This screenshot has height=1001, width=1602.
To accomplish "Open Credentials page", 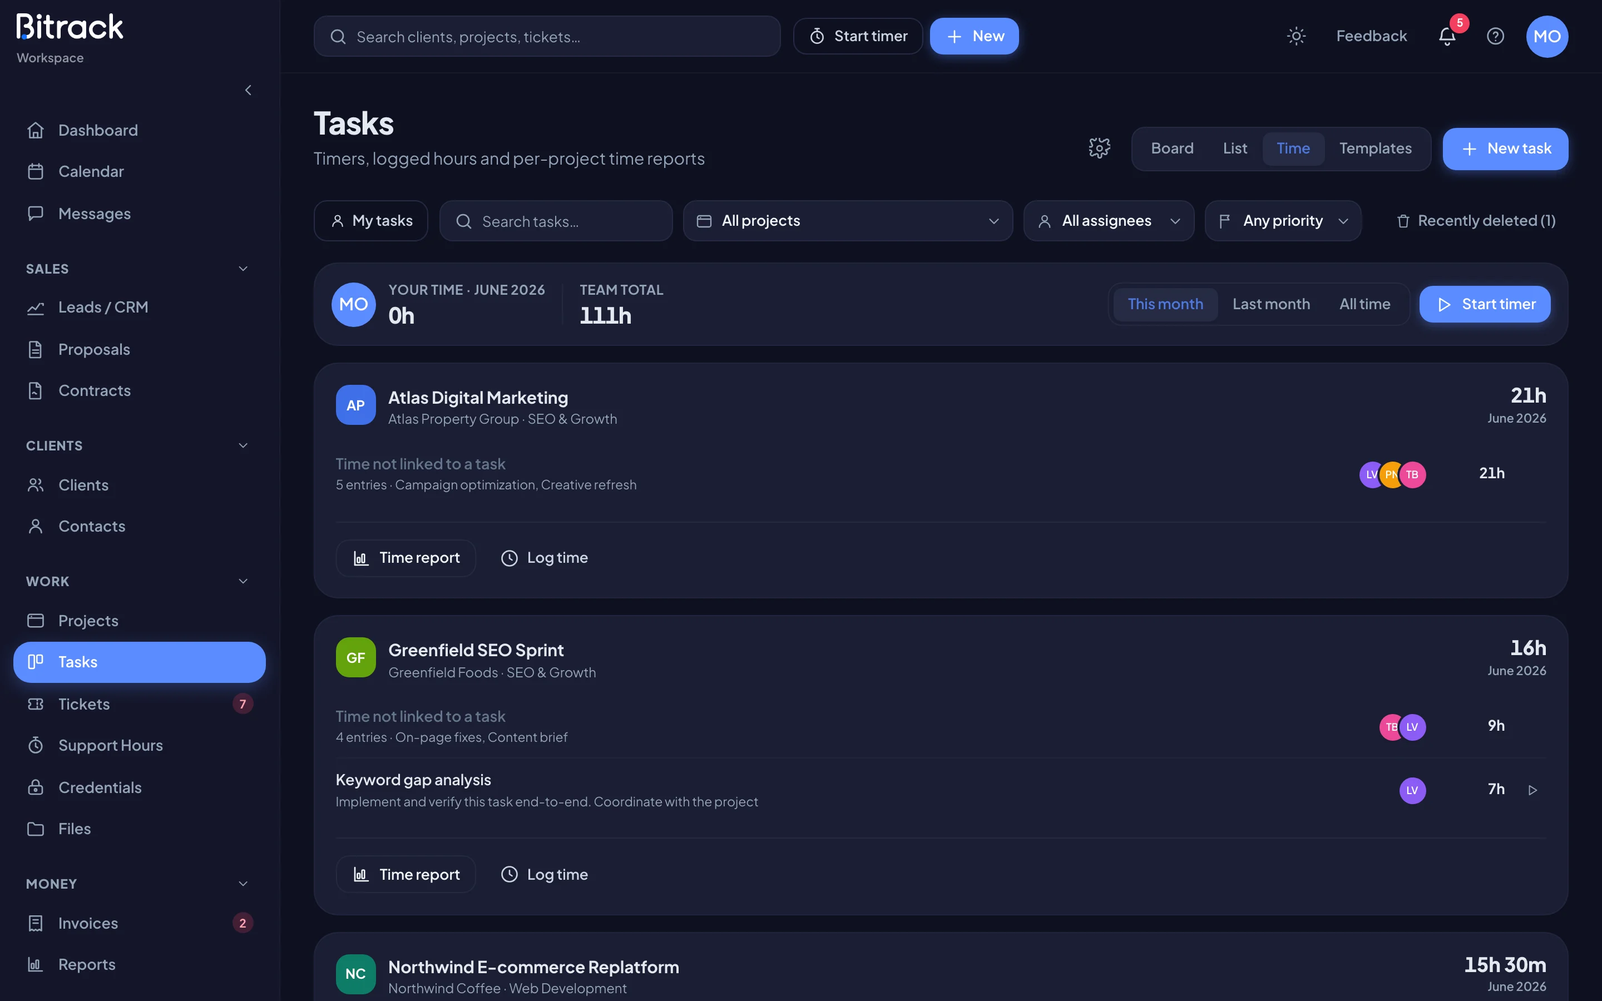I will pyautogui.click(x=140, y=787).
